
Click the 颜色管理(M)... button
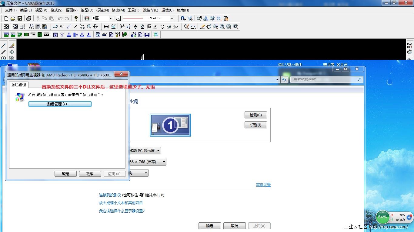tap(60, 104)
